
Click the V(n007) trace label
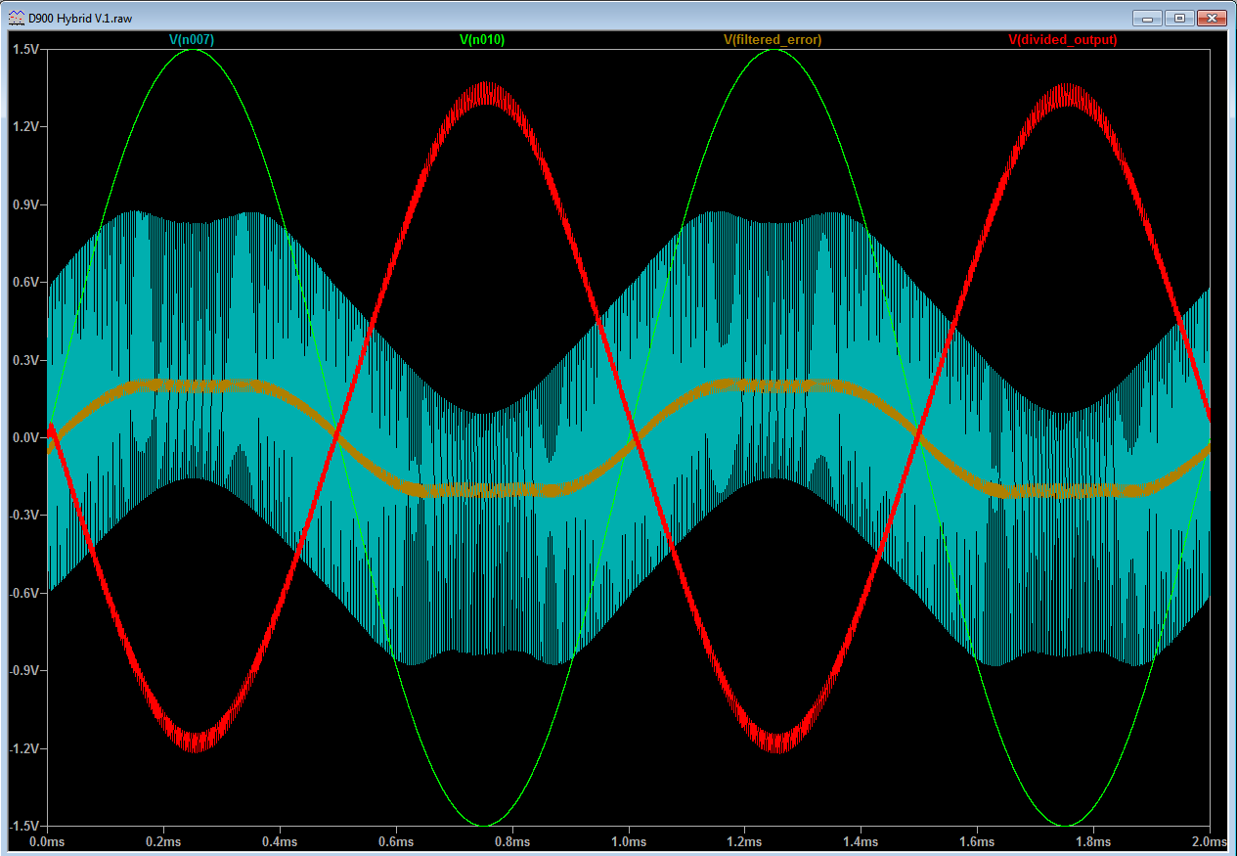pos(192,40)
